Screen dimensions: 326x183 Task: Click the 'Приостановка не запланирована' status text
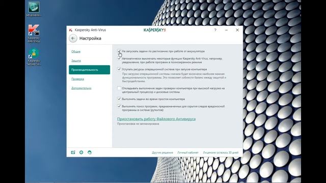point(138,124)
